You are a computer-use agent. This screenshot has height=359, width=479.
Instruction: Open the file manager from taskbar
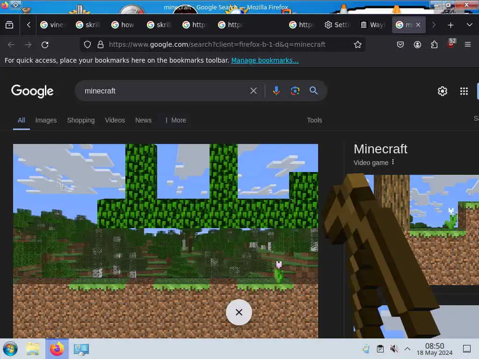(x=33, y=349)
